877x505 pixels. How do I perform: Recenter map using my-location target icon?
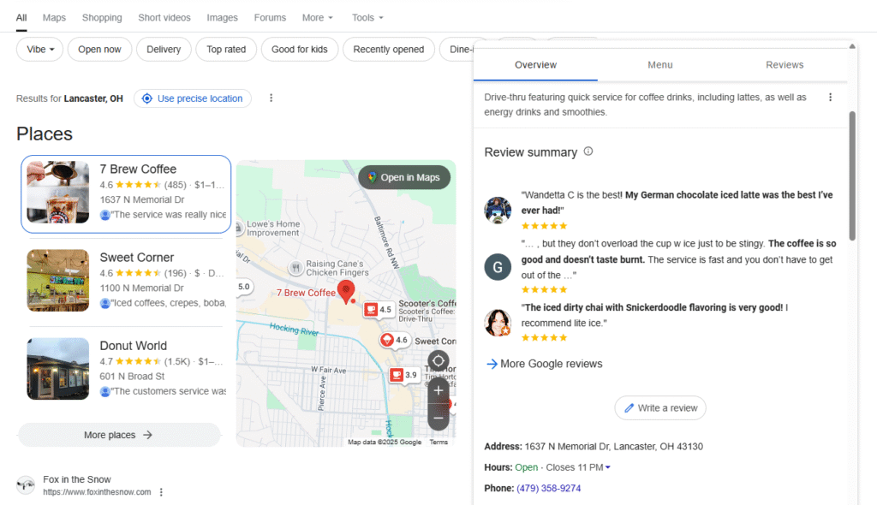pos(438,361)
